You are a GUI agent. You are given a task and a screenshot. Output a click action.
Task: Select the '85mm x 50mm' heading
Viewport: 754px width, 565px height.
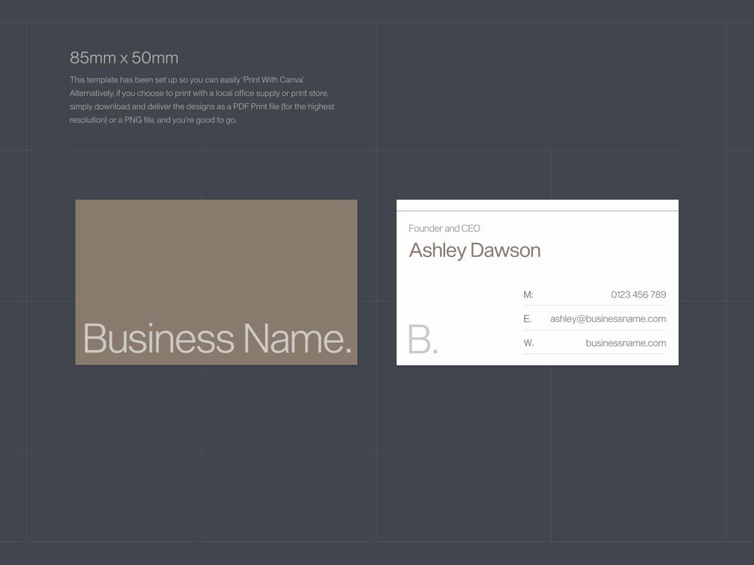coord(124,57)
